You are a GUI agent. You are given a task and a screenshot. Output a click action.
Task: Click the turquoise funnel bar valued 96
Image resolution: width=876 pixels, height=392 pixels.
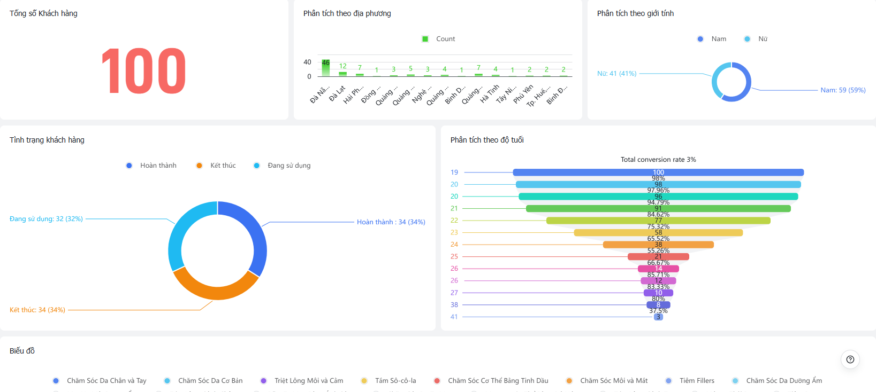[x=658, y=197]
